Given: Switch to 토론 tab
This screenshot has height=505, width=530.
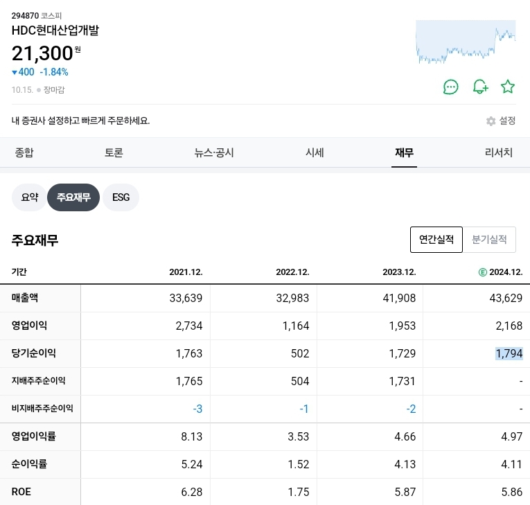Looking at the screenshot, I should (114, 152).
